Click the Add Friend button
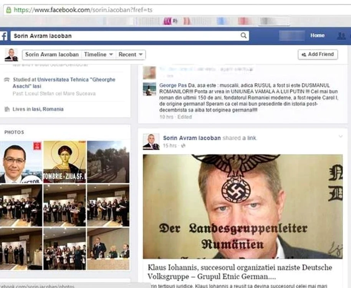The height and width of the screenshot is (288, 351). coord(318,55)
